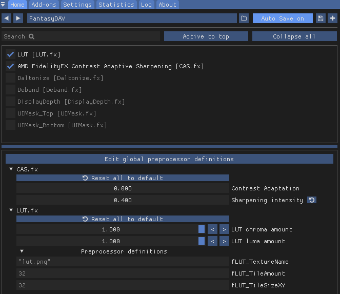This screenshot has height=294, width=340.
Task: Click the next preset arrow button
Action: point(18,18)
